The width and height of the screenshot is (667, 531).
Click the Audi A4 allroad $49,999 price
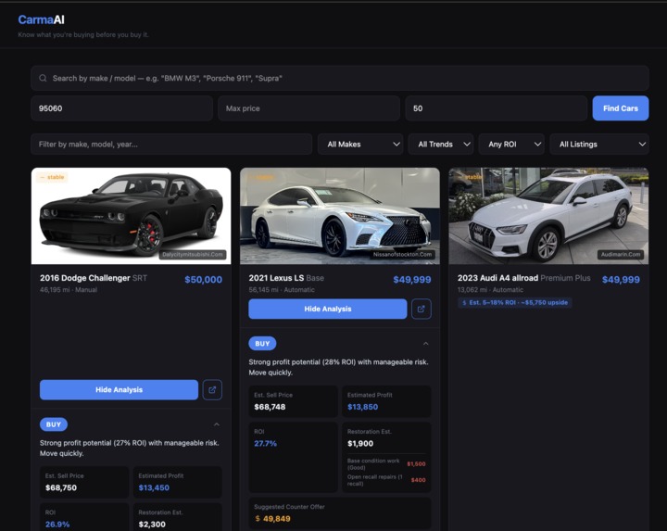click(x=621, y=280)
